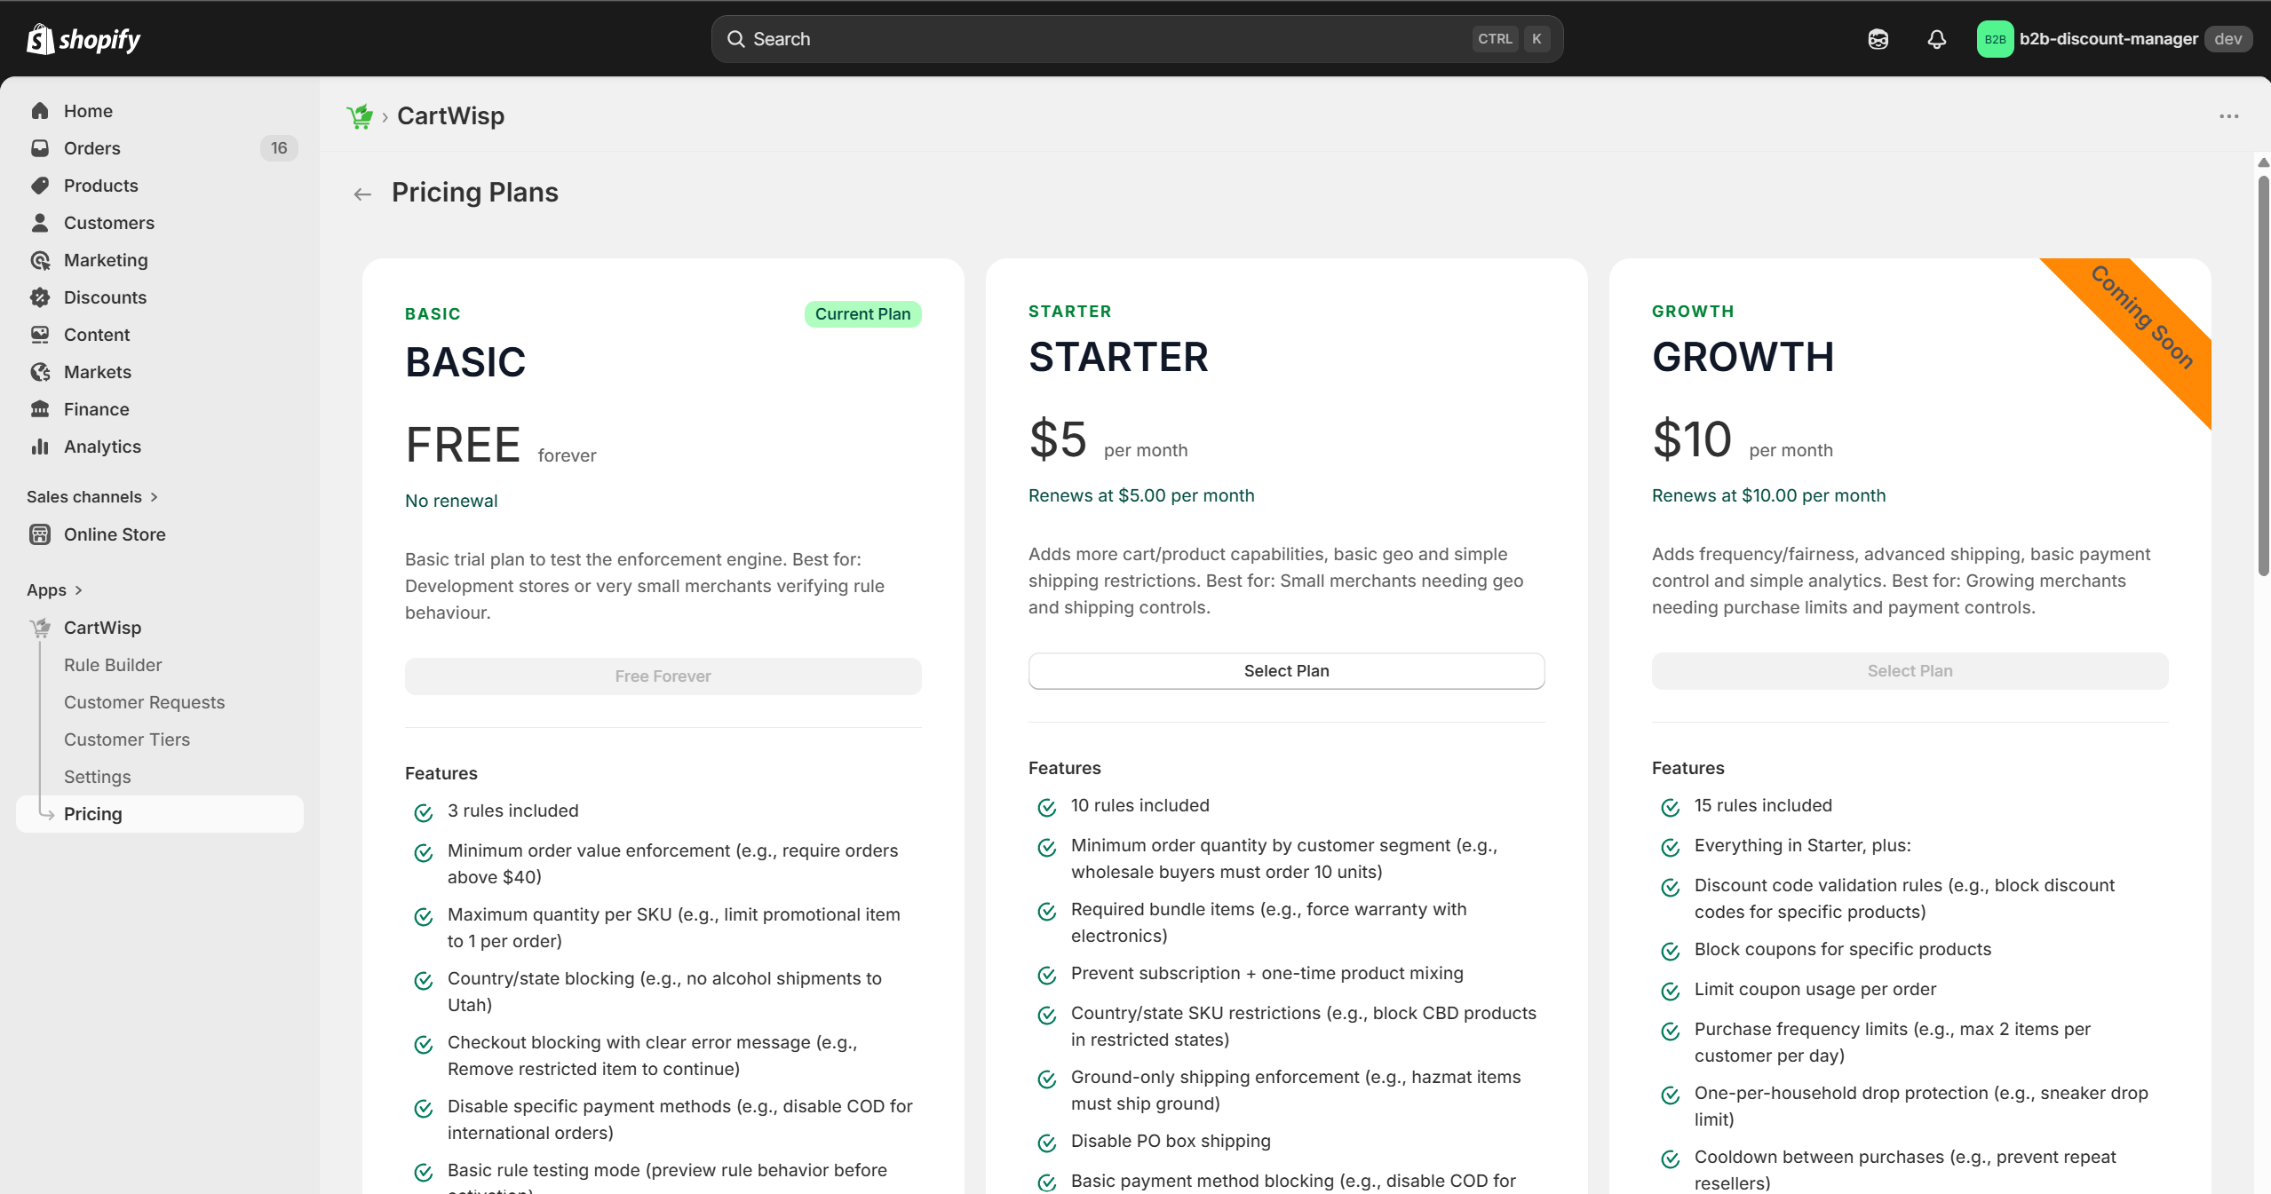Click the Markets globe icon
The width and height of the screenshot is (2271, 1194).
[40, 372]
